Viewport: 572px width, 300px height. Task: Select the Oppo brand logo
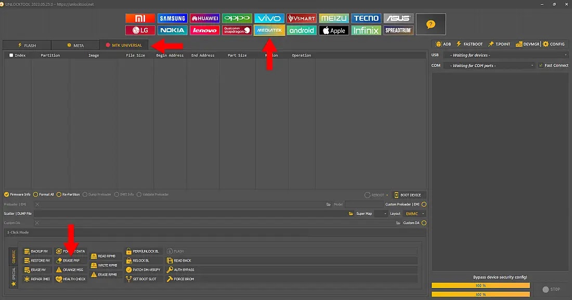tap(237, 18)
